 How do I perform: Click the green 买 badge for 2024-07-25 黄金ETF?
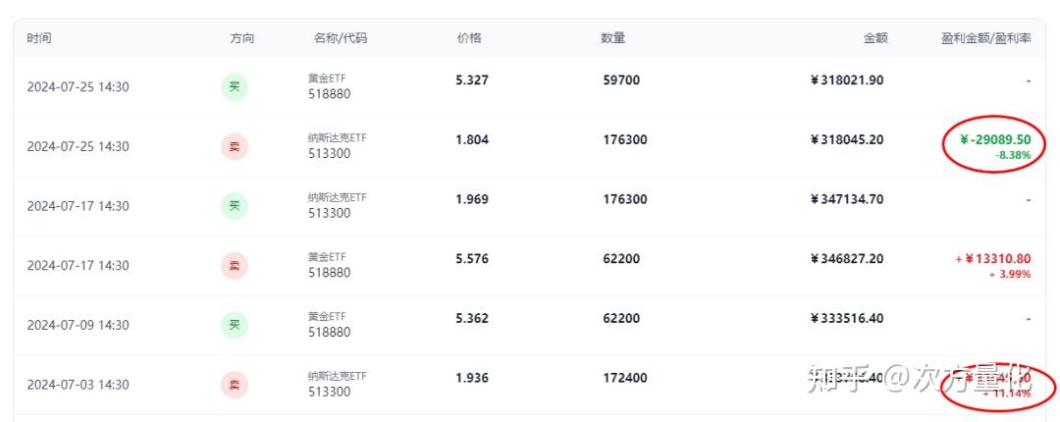pyautogui.click(x=235, y=86)
